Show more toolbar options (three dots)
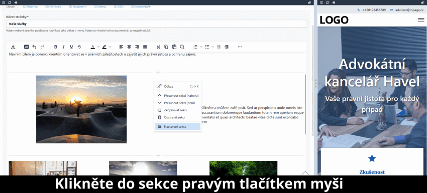The height and width of the screenshot is (193, 427). pos(240,47)
